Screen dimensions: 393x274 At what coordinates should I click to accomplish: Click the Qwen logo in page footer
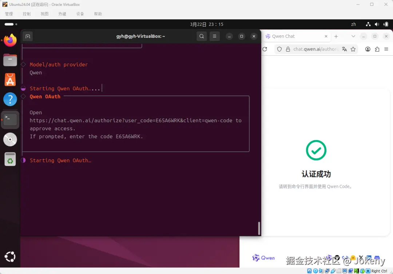coord(263,258)
